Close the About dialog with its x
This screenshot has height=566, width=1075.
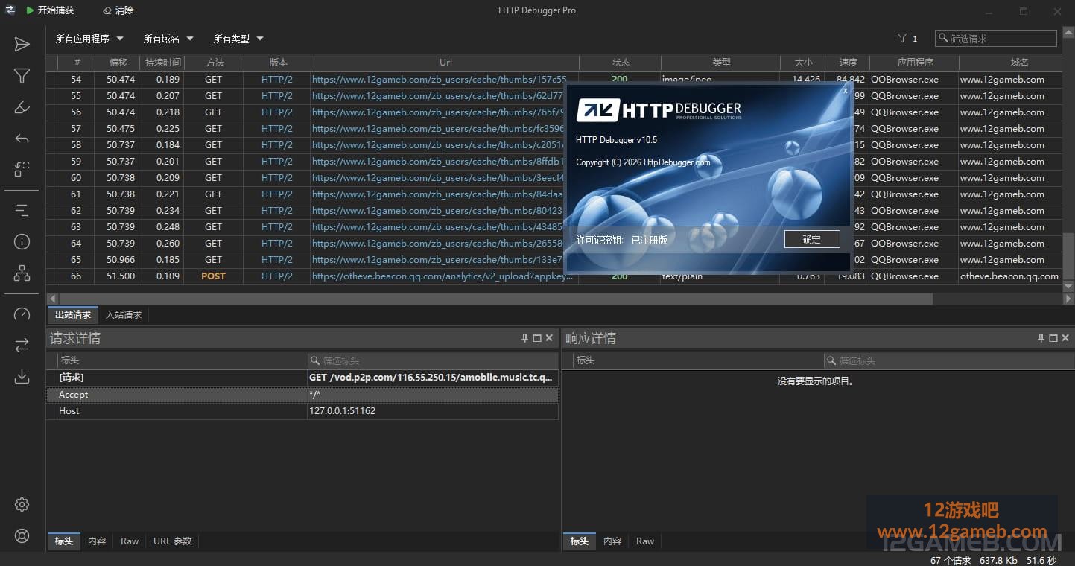click(845, 90)
